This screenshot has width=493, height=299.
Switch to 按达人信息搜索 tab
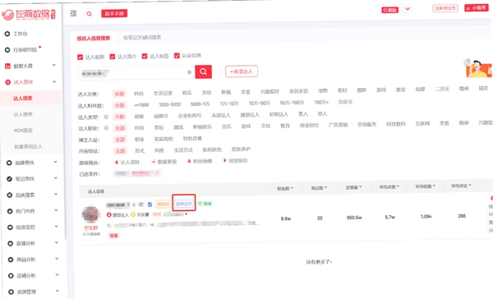point(94,39)
